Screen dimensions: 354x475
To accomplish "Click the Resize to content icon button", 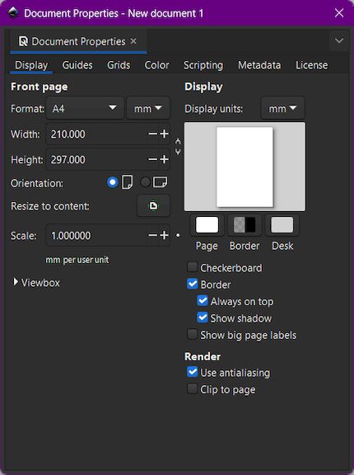I will click(153, 205).
